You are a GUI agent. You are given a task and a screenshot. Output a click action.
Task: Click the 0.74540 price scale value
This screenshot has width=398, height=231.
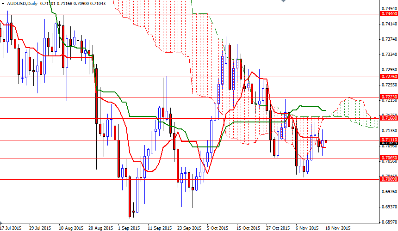point(387,8)
